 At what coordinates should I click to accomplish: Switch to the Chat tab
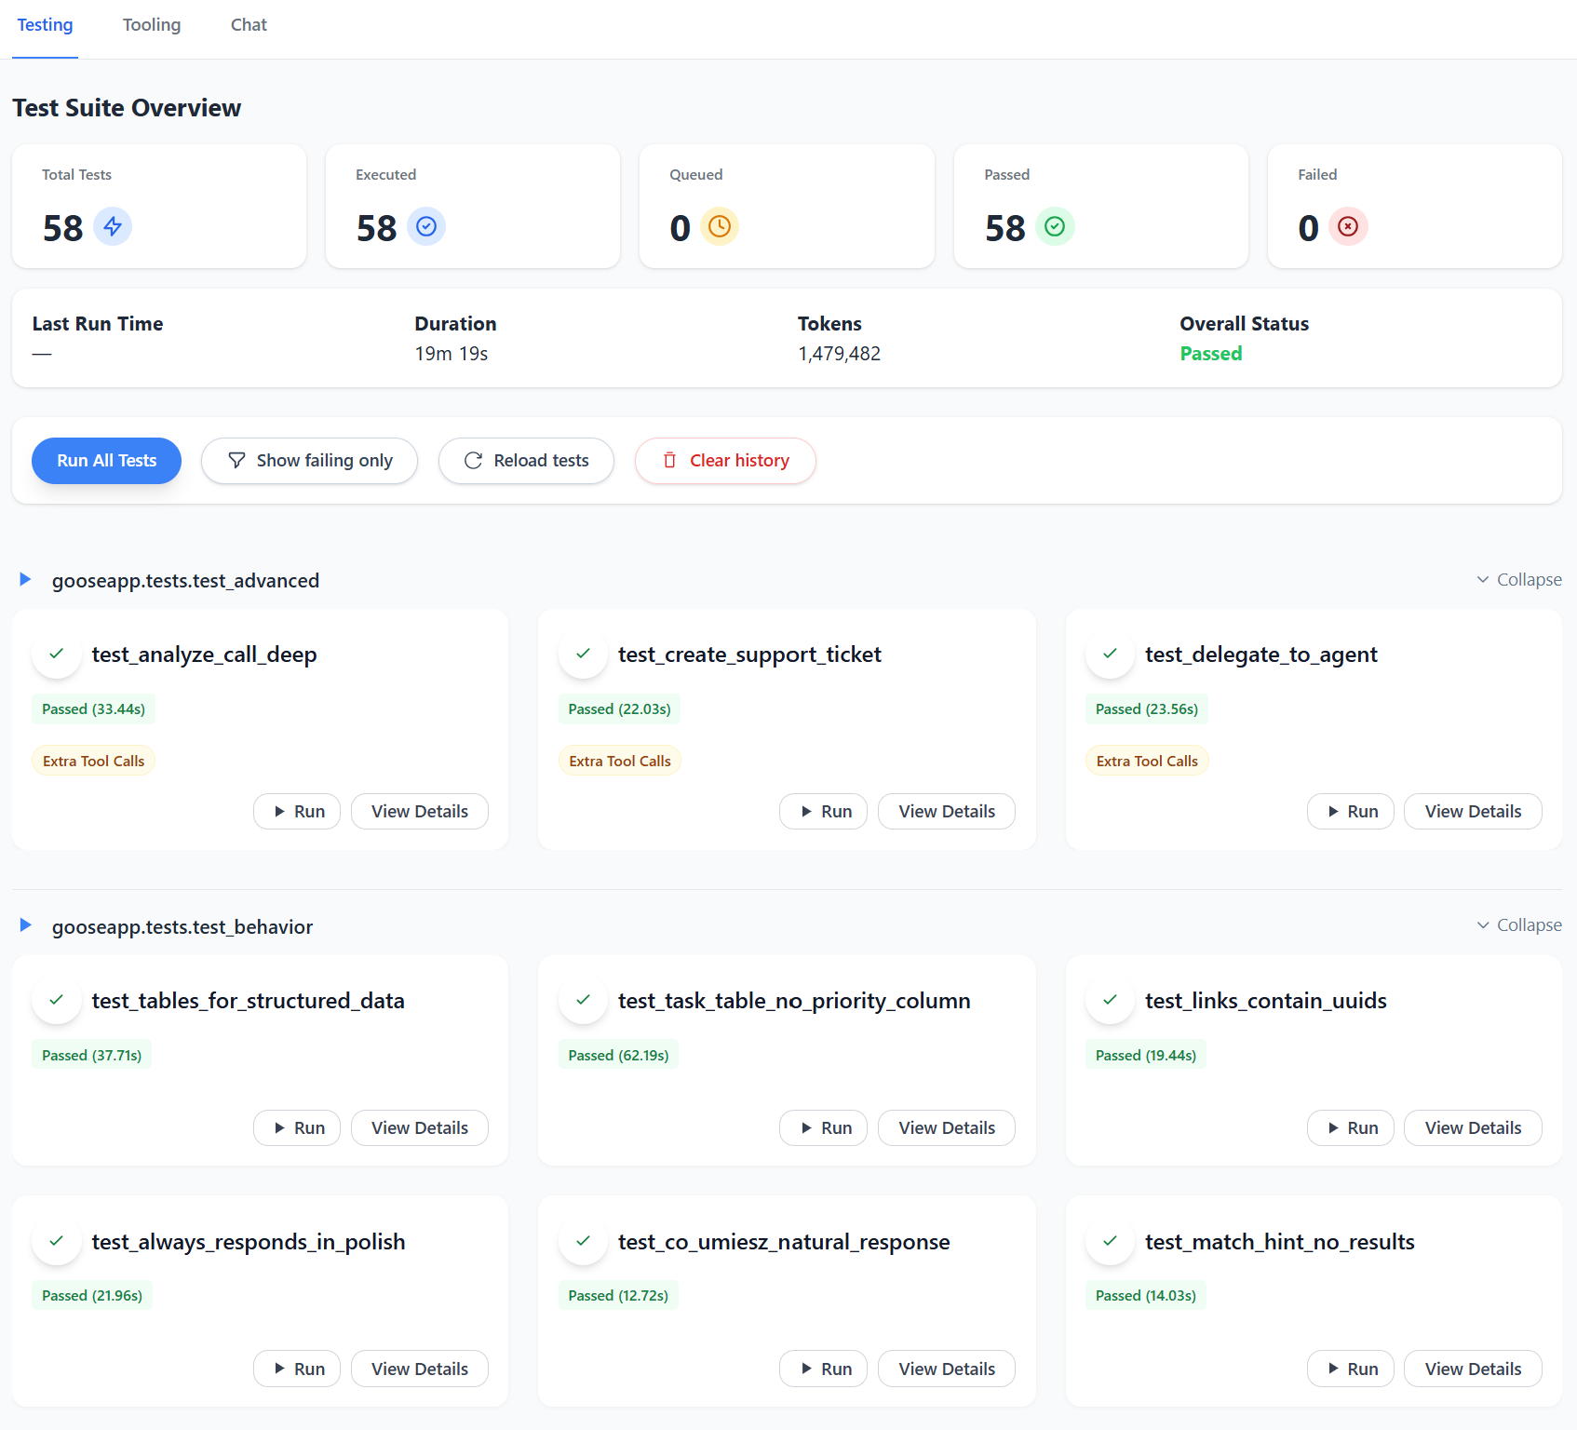pyautogui.click(x=248, y=24)
